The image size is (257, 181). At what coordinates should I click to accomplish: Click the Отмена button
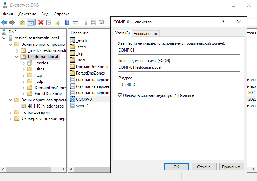tap(204, 167)
